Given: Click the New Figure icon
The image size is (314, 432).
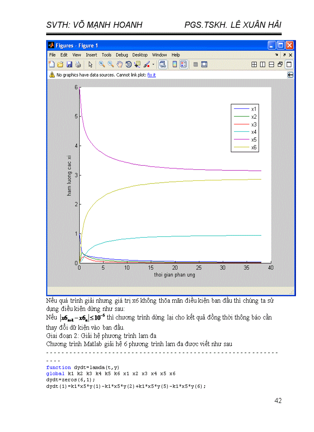Looking at the screenshot, I should (52, 65).
